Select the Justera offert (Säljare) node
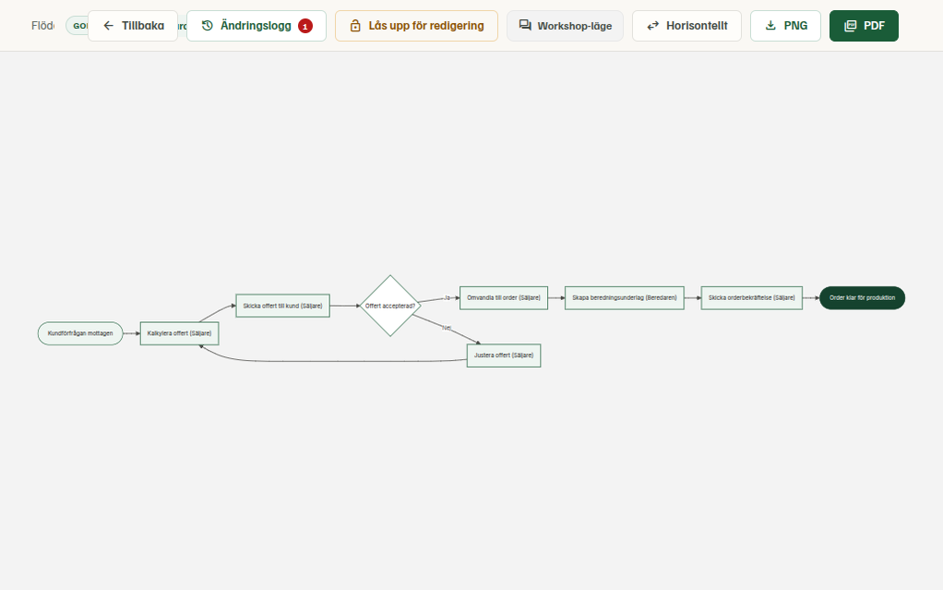Image resolution: width=943 pixels, height=590 pixels. coord(504,355)
